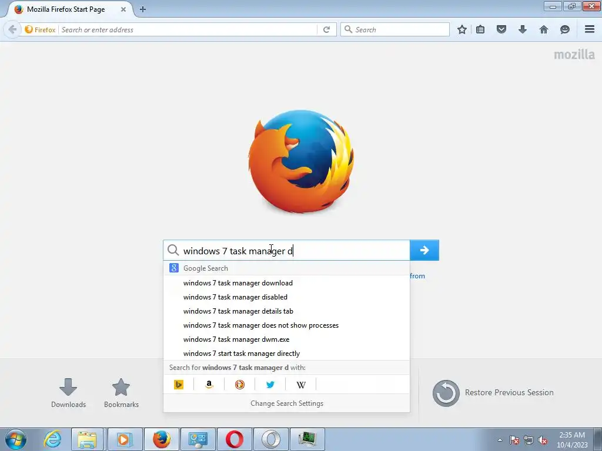The height and width of the screenshot is (451, 602).
Task: Show bookmarks list icon in toolbar
Action: tap(480, 29)
